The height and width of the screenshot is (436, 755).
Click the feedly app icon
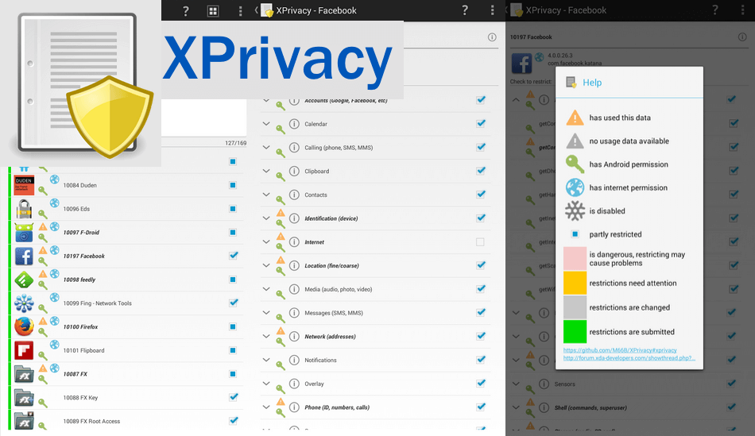(24, 280)
